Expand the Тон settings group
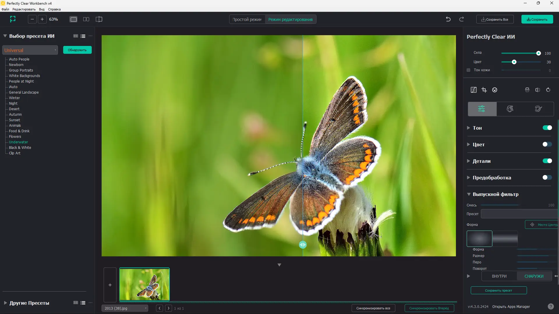Viewport: 559px width, 314px height. pyautogui.click(x=468, y=128)
